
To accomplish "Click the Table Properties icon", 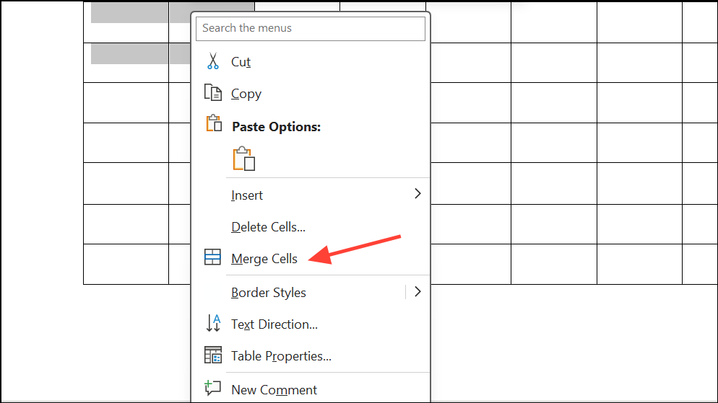I will click(x=212, y=355).
